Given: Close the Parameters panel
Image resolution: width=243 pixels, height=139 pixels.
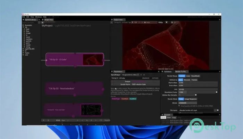Looking at the screenshot, I should click(x=159, y=72).
